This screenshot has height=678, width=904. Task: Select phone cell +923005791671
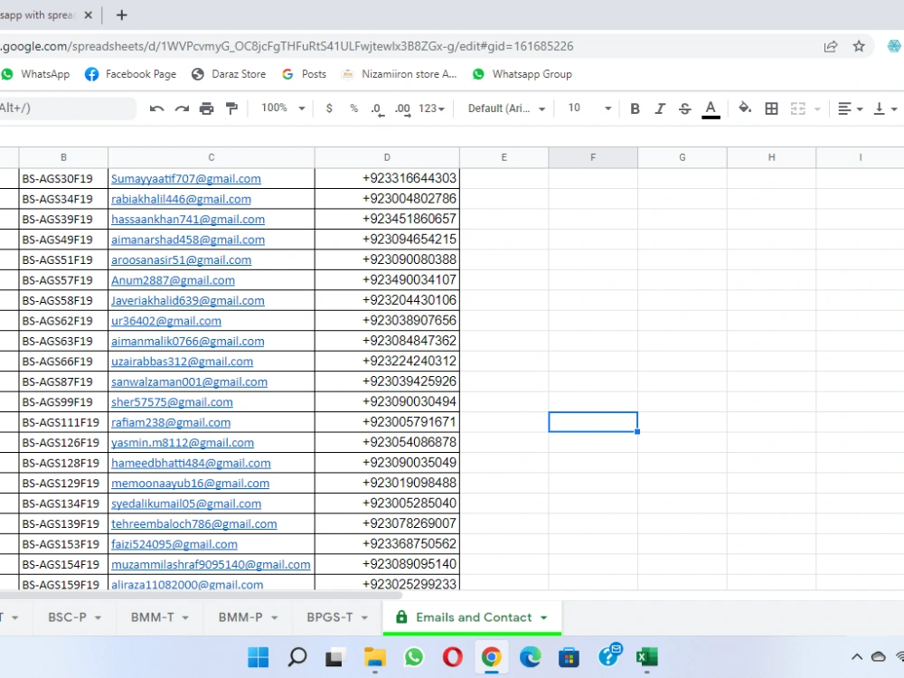click(x=387, y=422)
